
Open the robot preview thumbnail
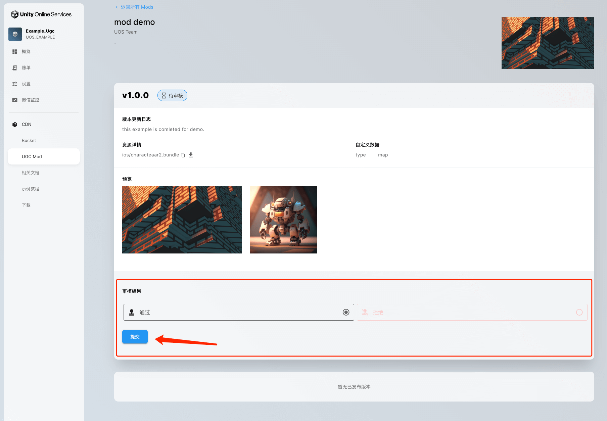pos(283,220)
